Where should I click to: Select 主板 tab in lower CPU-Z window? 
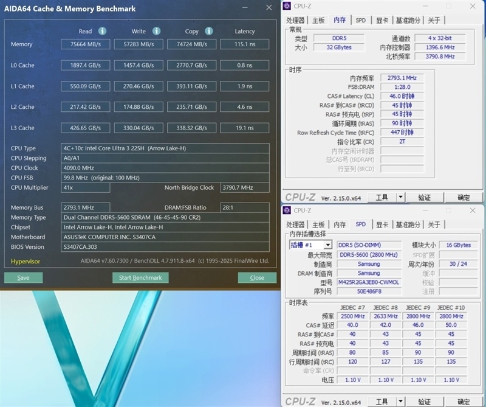pos(318,224)
